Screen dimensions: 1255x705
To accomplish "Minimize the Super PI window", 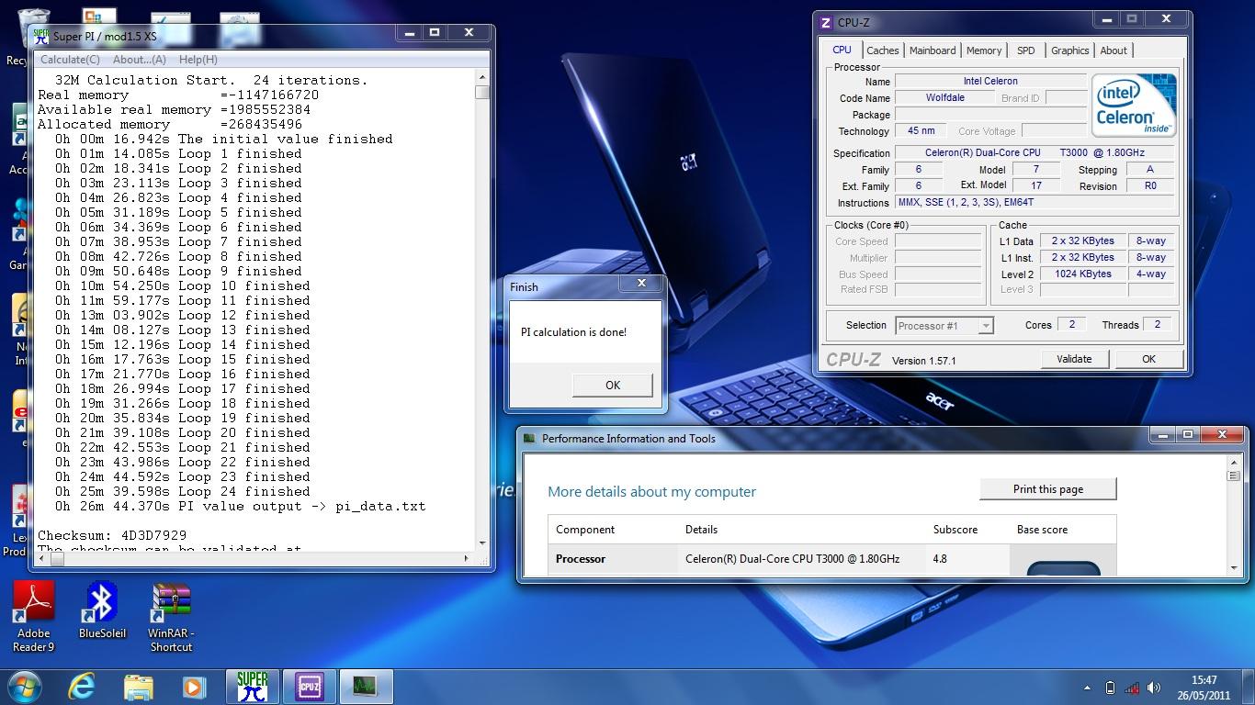I will click(x=409, y=33).
